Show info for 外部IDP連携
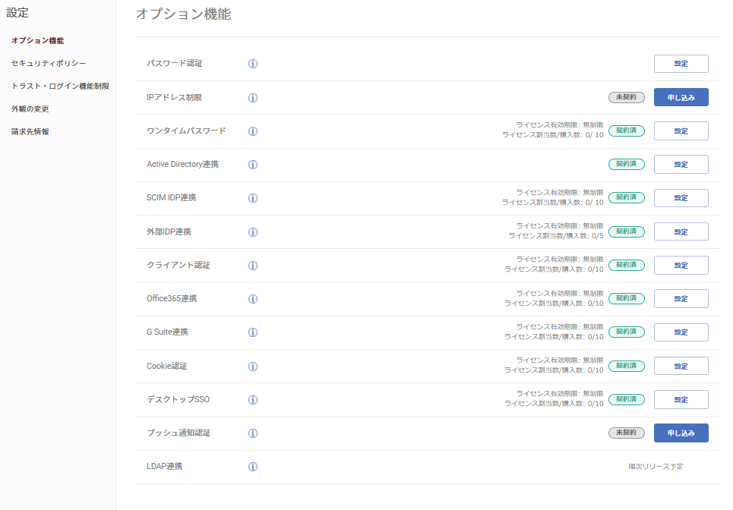The image size is (733, 510). point(252,231)
